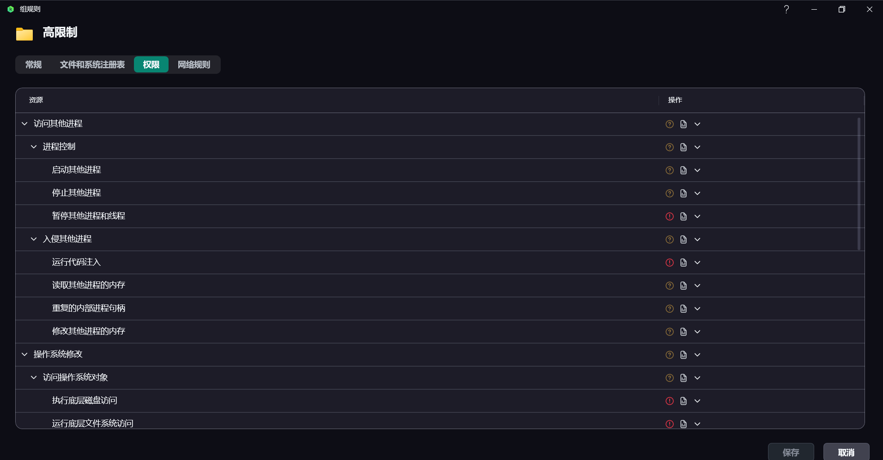Collapse the 访问其他进程 tree node
The image size is (883, 460).
click(24, 124)
